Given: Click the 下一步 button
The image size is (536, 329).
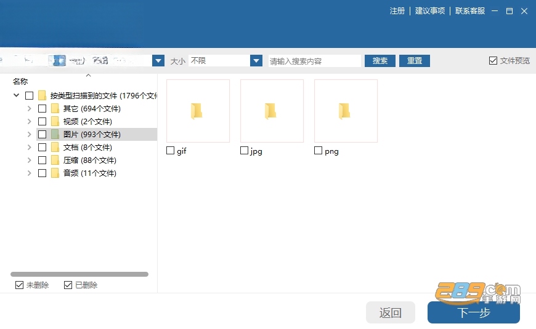Looking at the screenshot, I should pos(473,312).
